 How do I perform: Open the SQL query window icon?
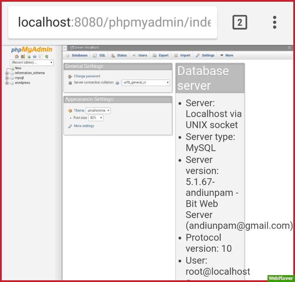(29, 57)
